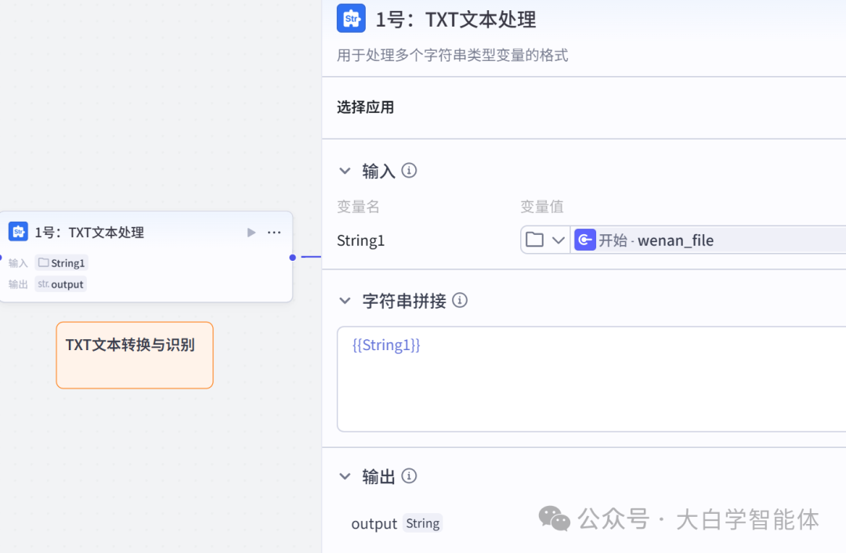Click the 变量名 column header

click(358, 206)
